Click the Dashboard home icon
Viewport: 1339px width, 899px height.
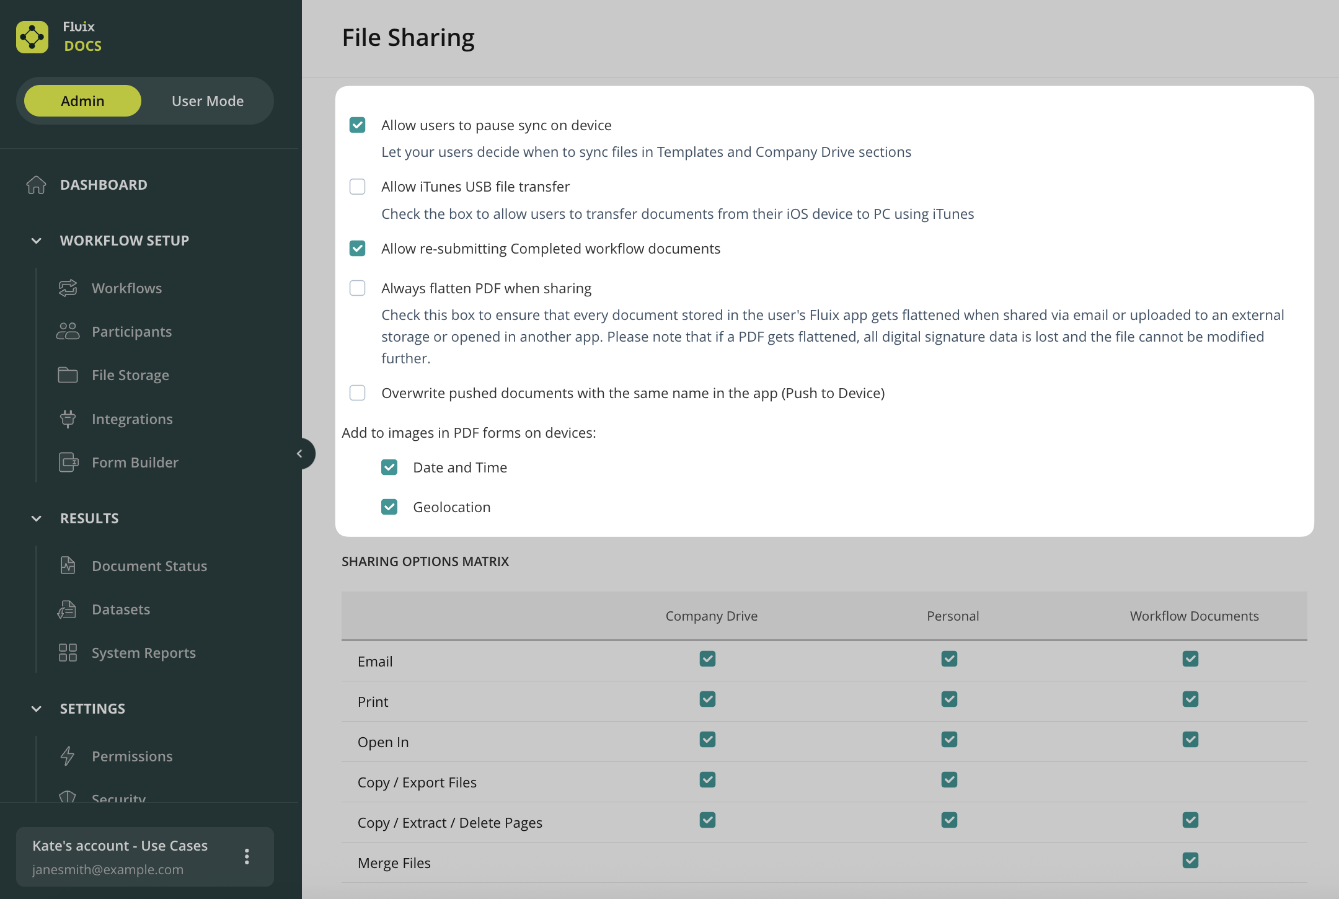point(36,185)
